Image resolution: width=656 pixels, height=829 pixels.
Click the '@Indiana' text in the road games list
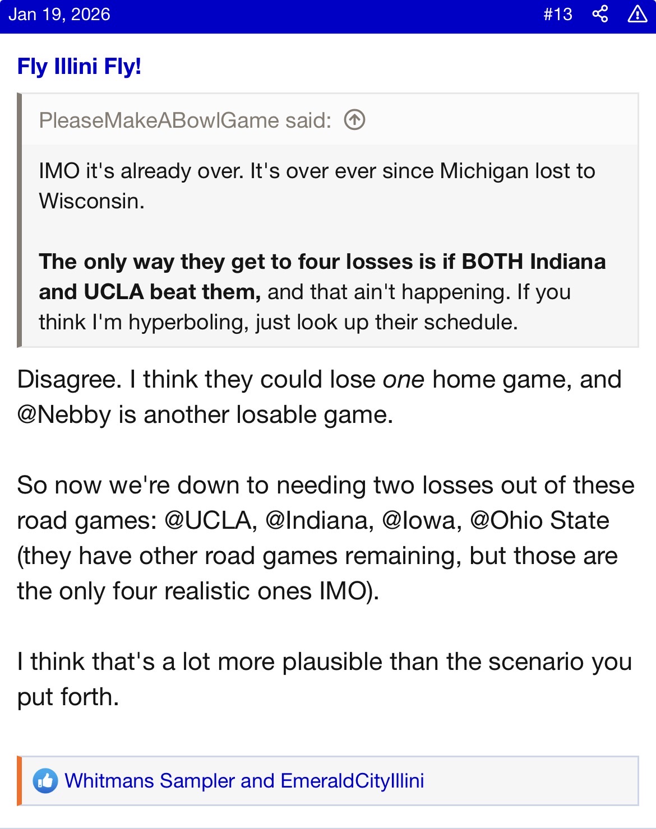(319, 520)
